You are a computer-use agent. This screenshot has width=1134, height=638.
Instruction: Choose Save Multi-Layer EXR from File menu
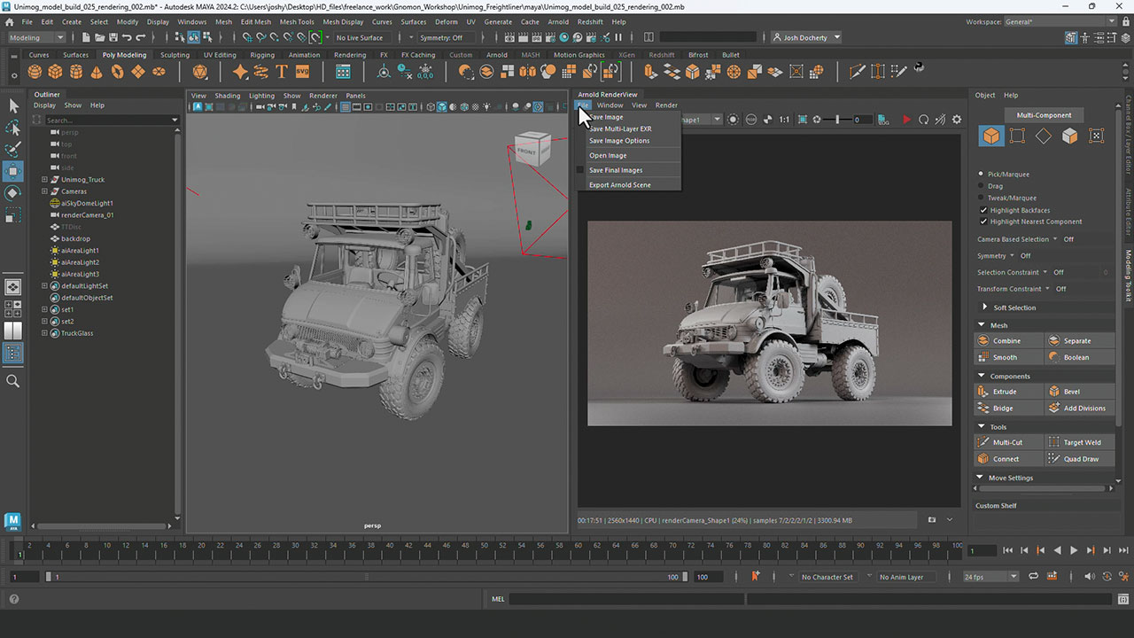click(x=620, y=128)
